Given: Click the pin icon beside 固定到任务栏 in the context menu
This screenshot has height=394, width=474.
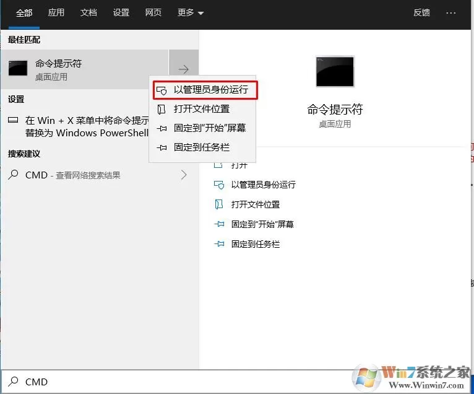Looking at the screenshot, I should point(162,147).
